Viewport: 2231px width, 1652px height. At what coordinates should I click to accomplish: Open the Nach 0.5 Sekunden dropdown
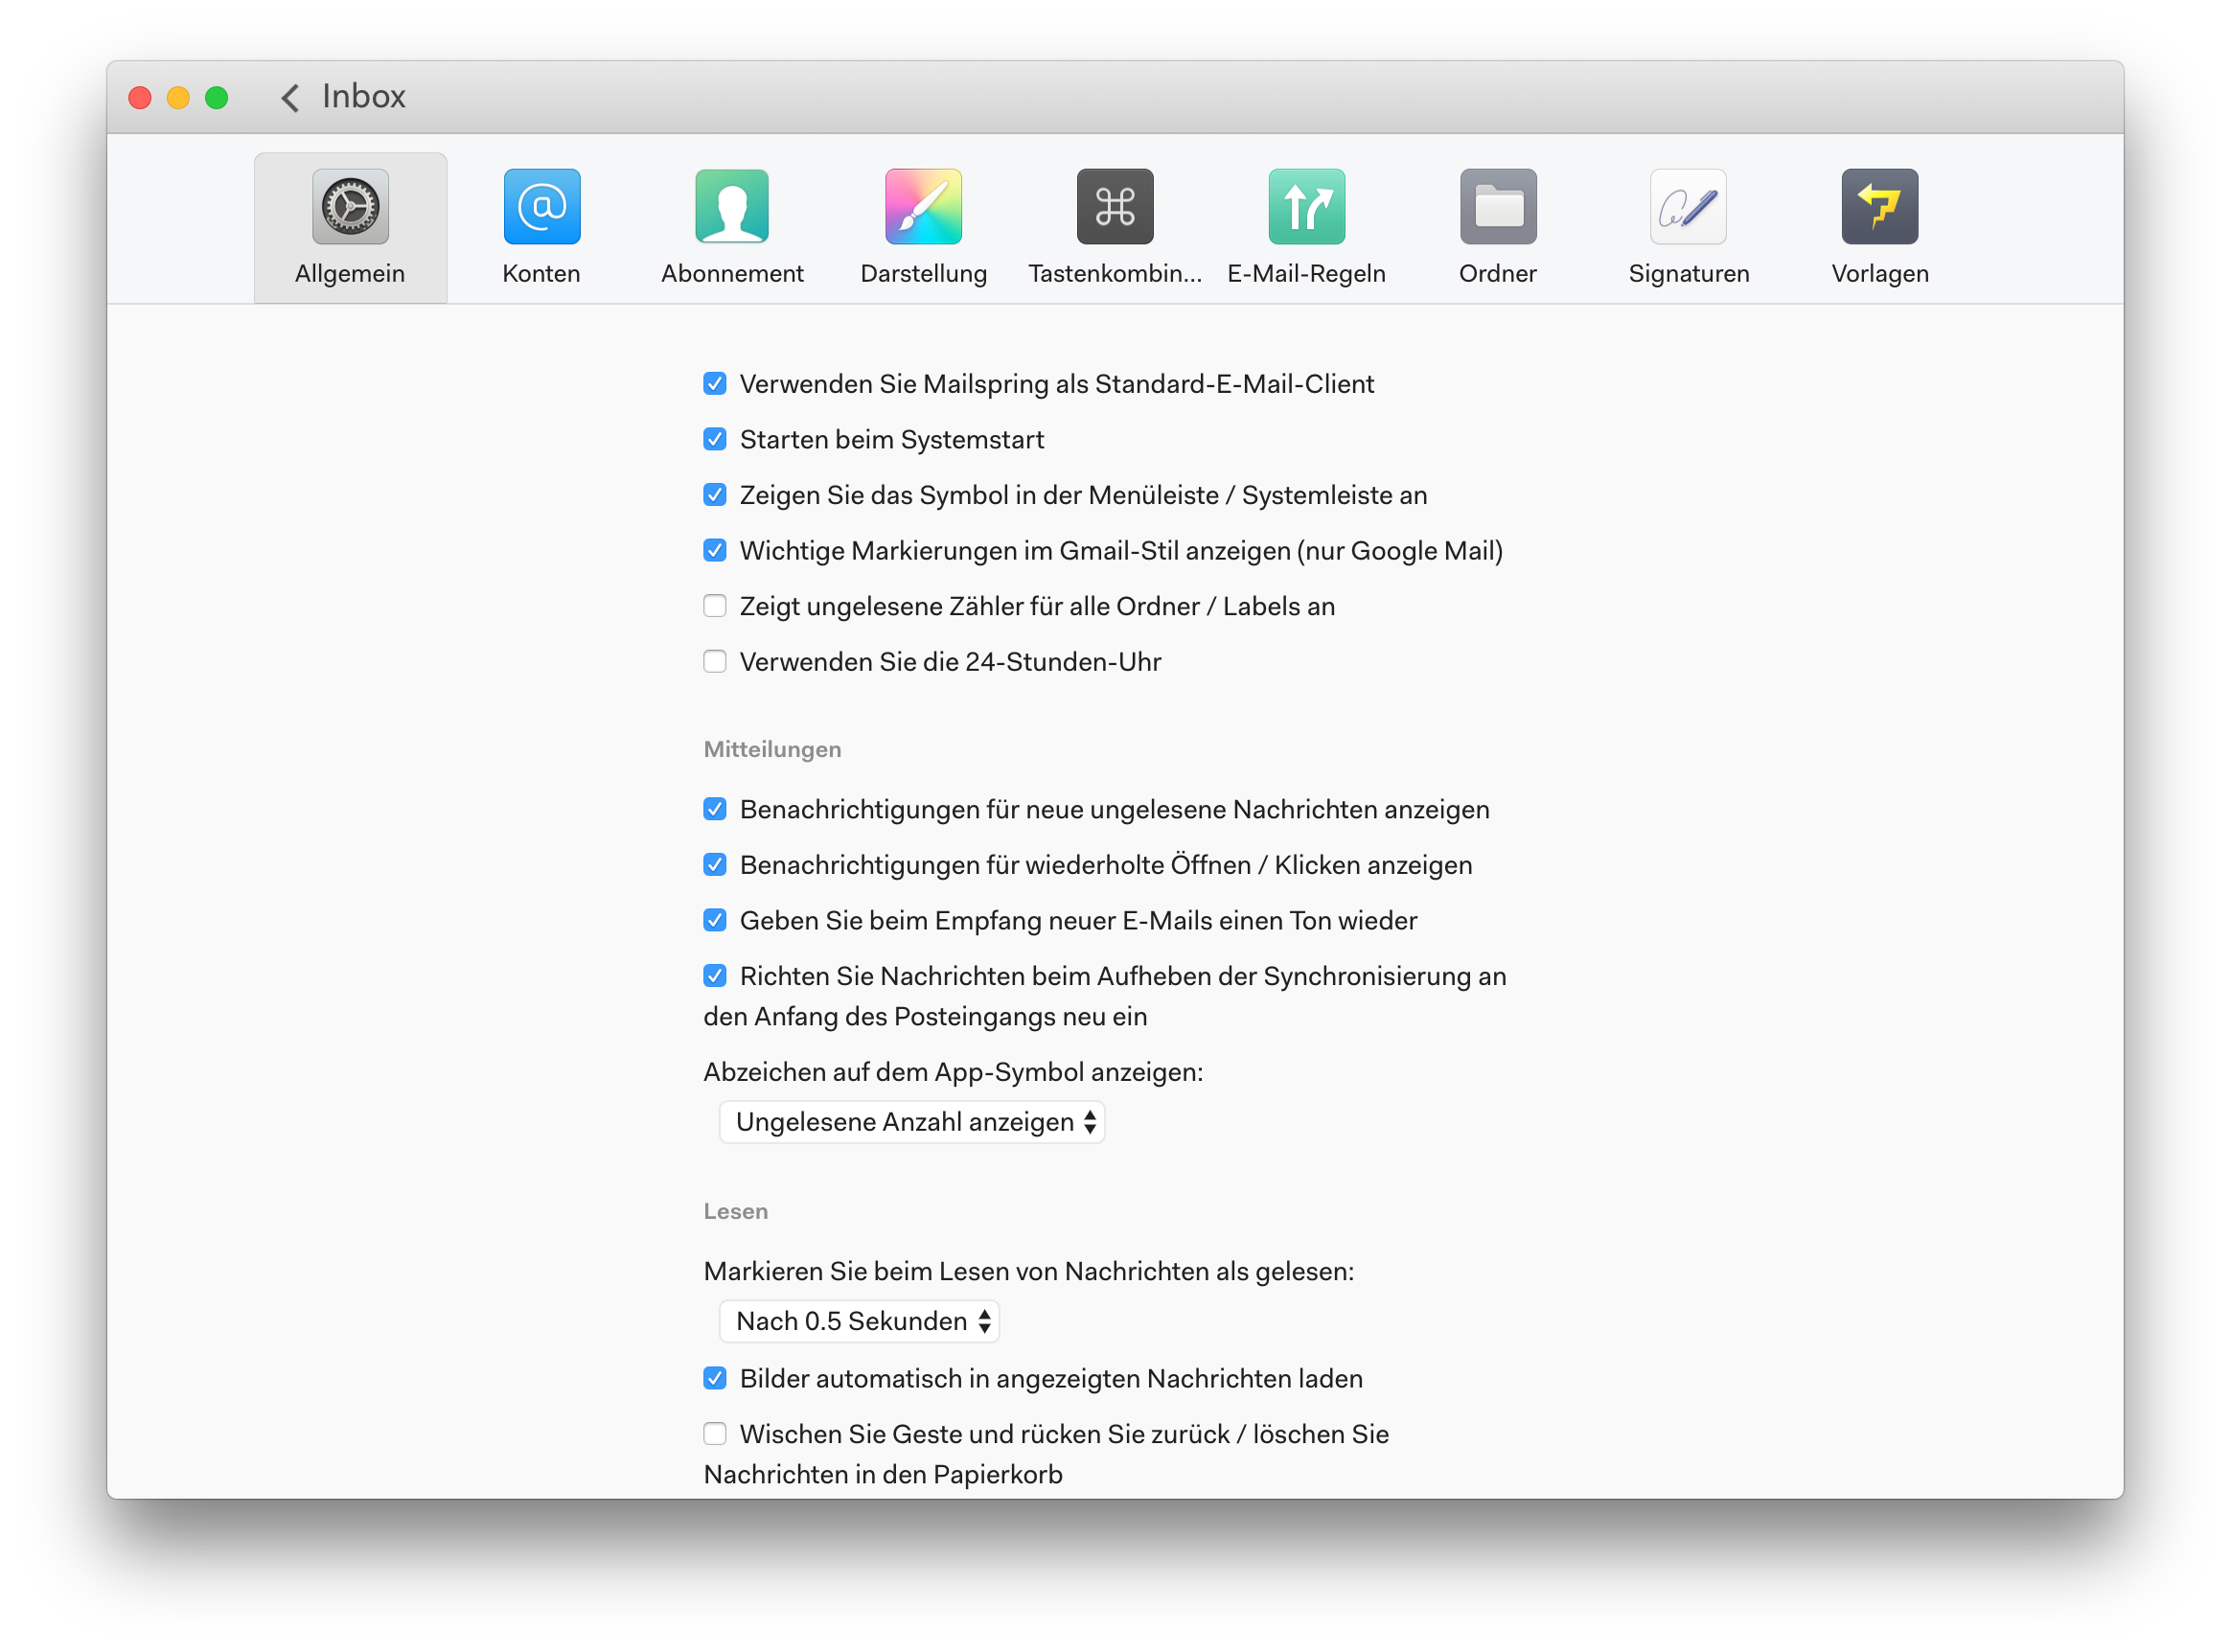click(859, 1321)
